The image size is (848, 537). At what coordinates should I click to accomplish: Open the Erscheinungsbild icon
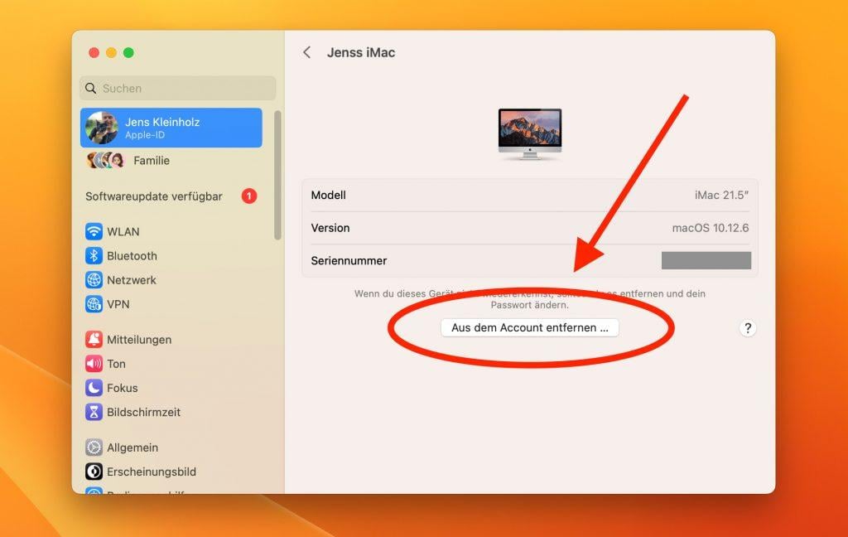94,472
